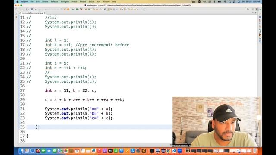Click commented line 17 'int k = ++l'
Screen dimensions: 276x155
[x=59, y=45]
